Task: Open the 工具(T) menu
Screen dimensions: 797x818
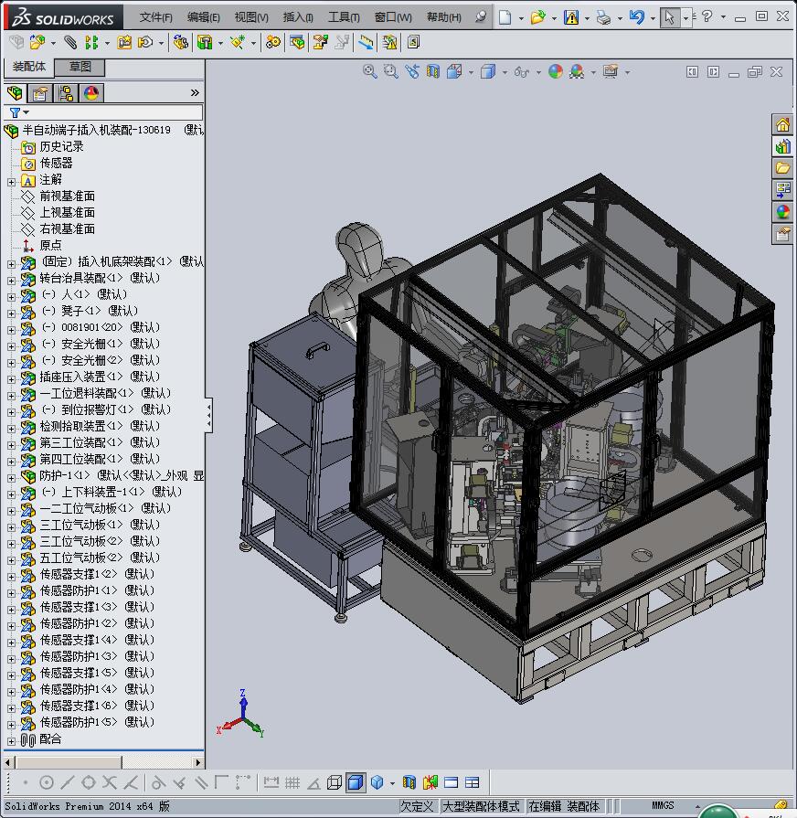Action: 344,17
